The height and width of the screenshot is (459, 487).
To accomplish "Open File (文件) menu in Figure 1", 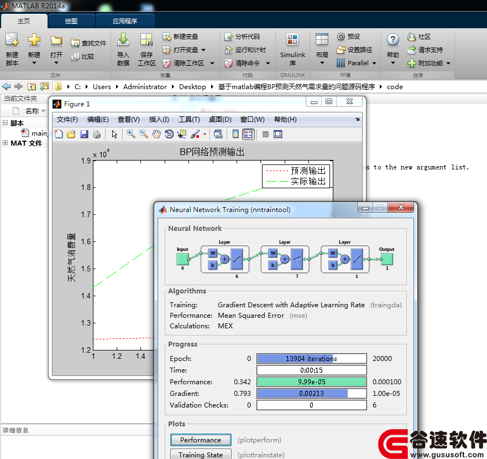I will coord(67,120).
